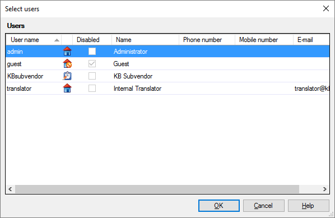Click the translator@ e-mail cell
The height and width of the screenshot is (218, 335).
pos(311,89)
